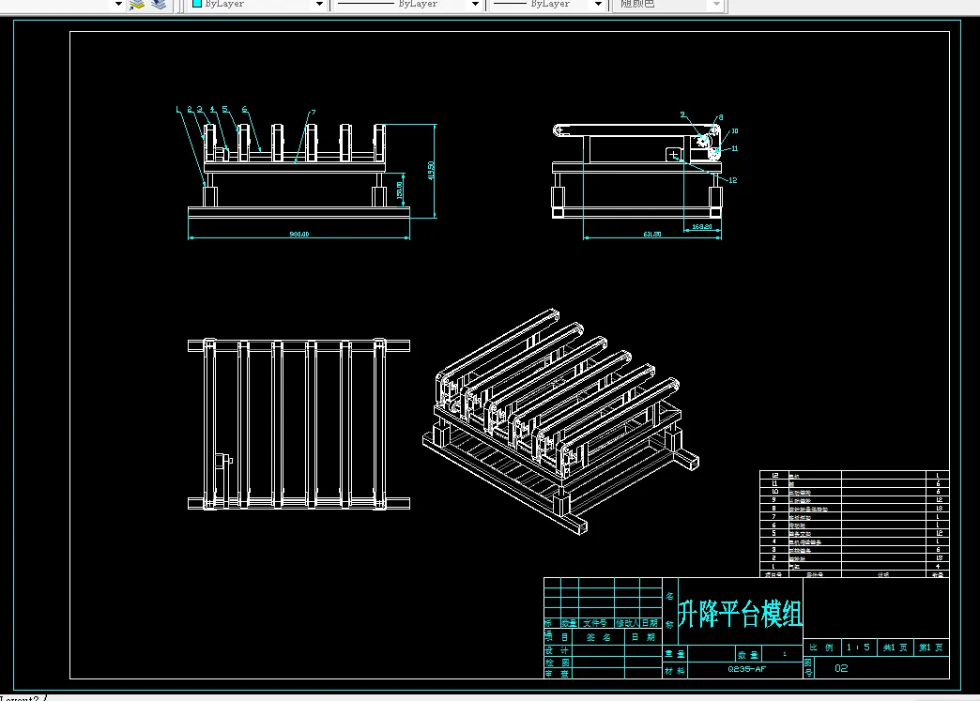This screenshot has height=701, width=980.
Task: Select the drawing number 02
Action: [841, 668]
